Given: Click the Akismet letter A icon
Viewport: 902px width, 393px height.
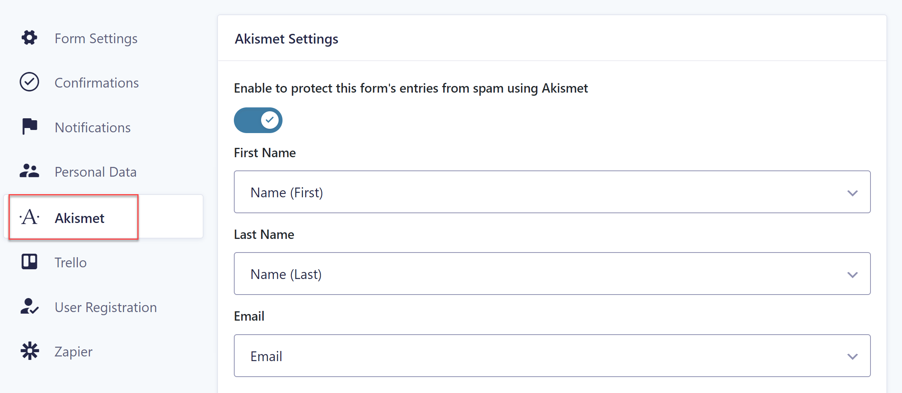Looking at the screenshot, I should click(29, 217).
